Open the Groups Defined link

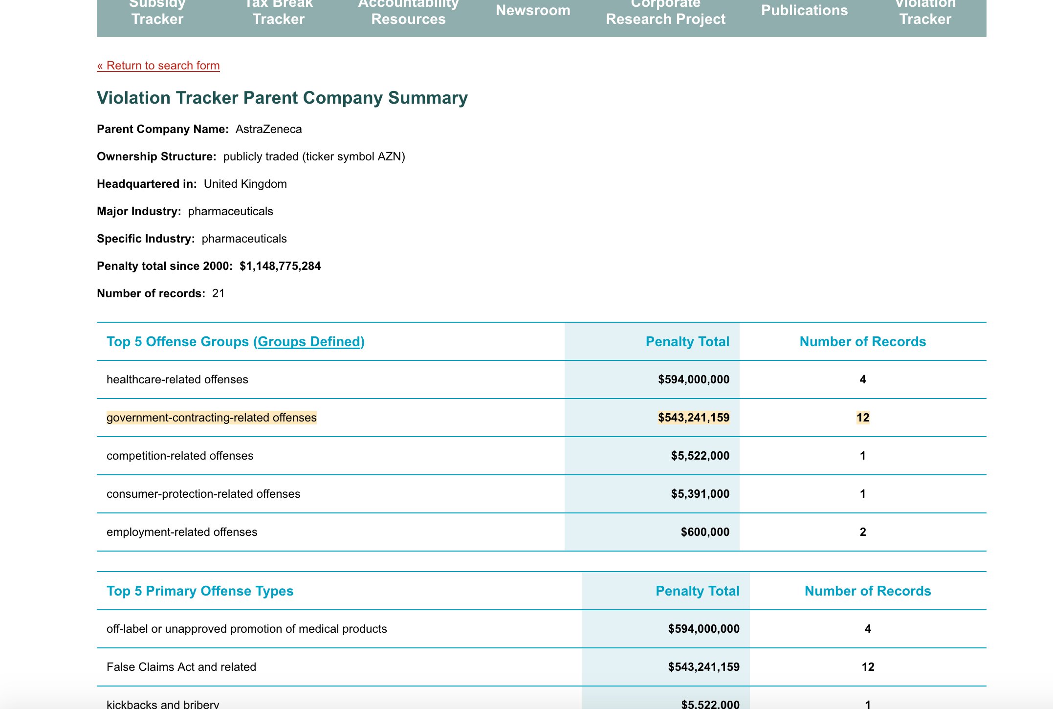(309, 341)
